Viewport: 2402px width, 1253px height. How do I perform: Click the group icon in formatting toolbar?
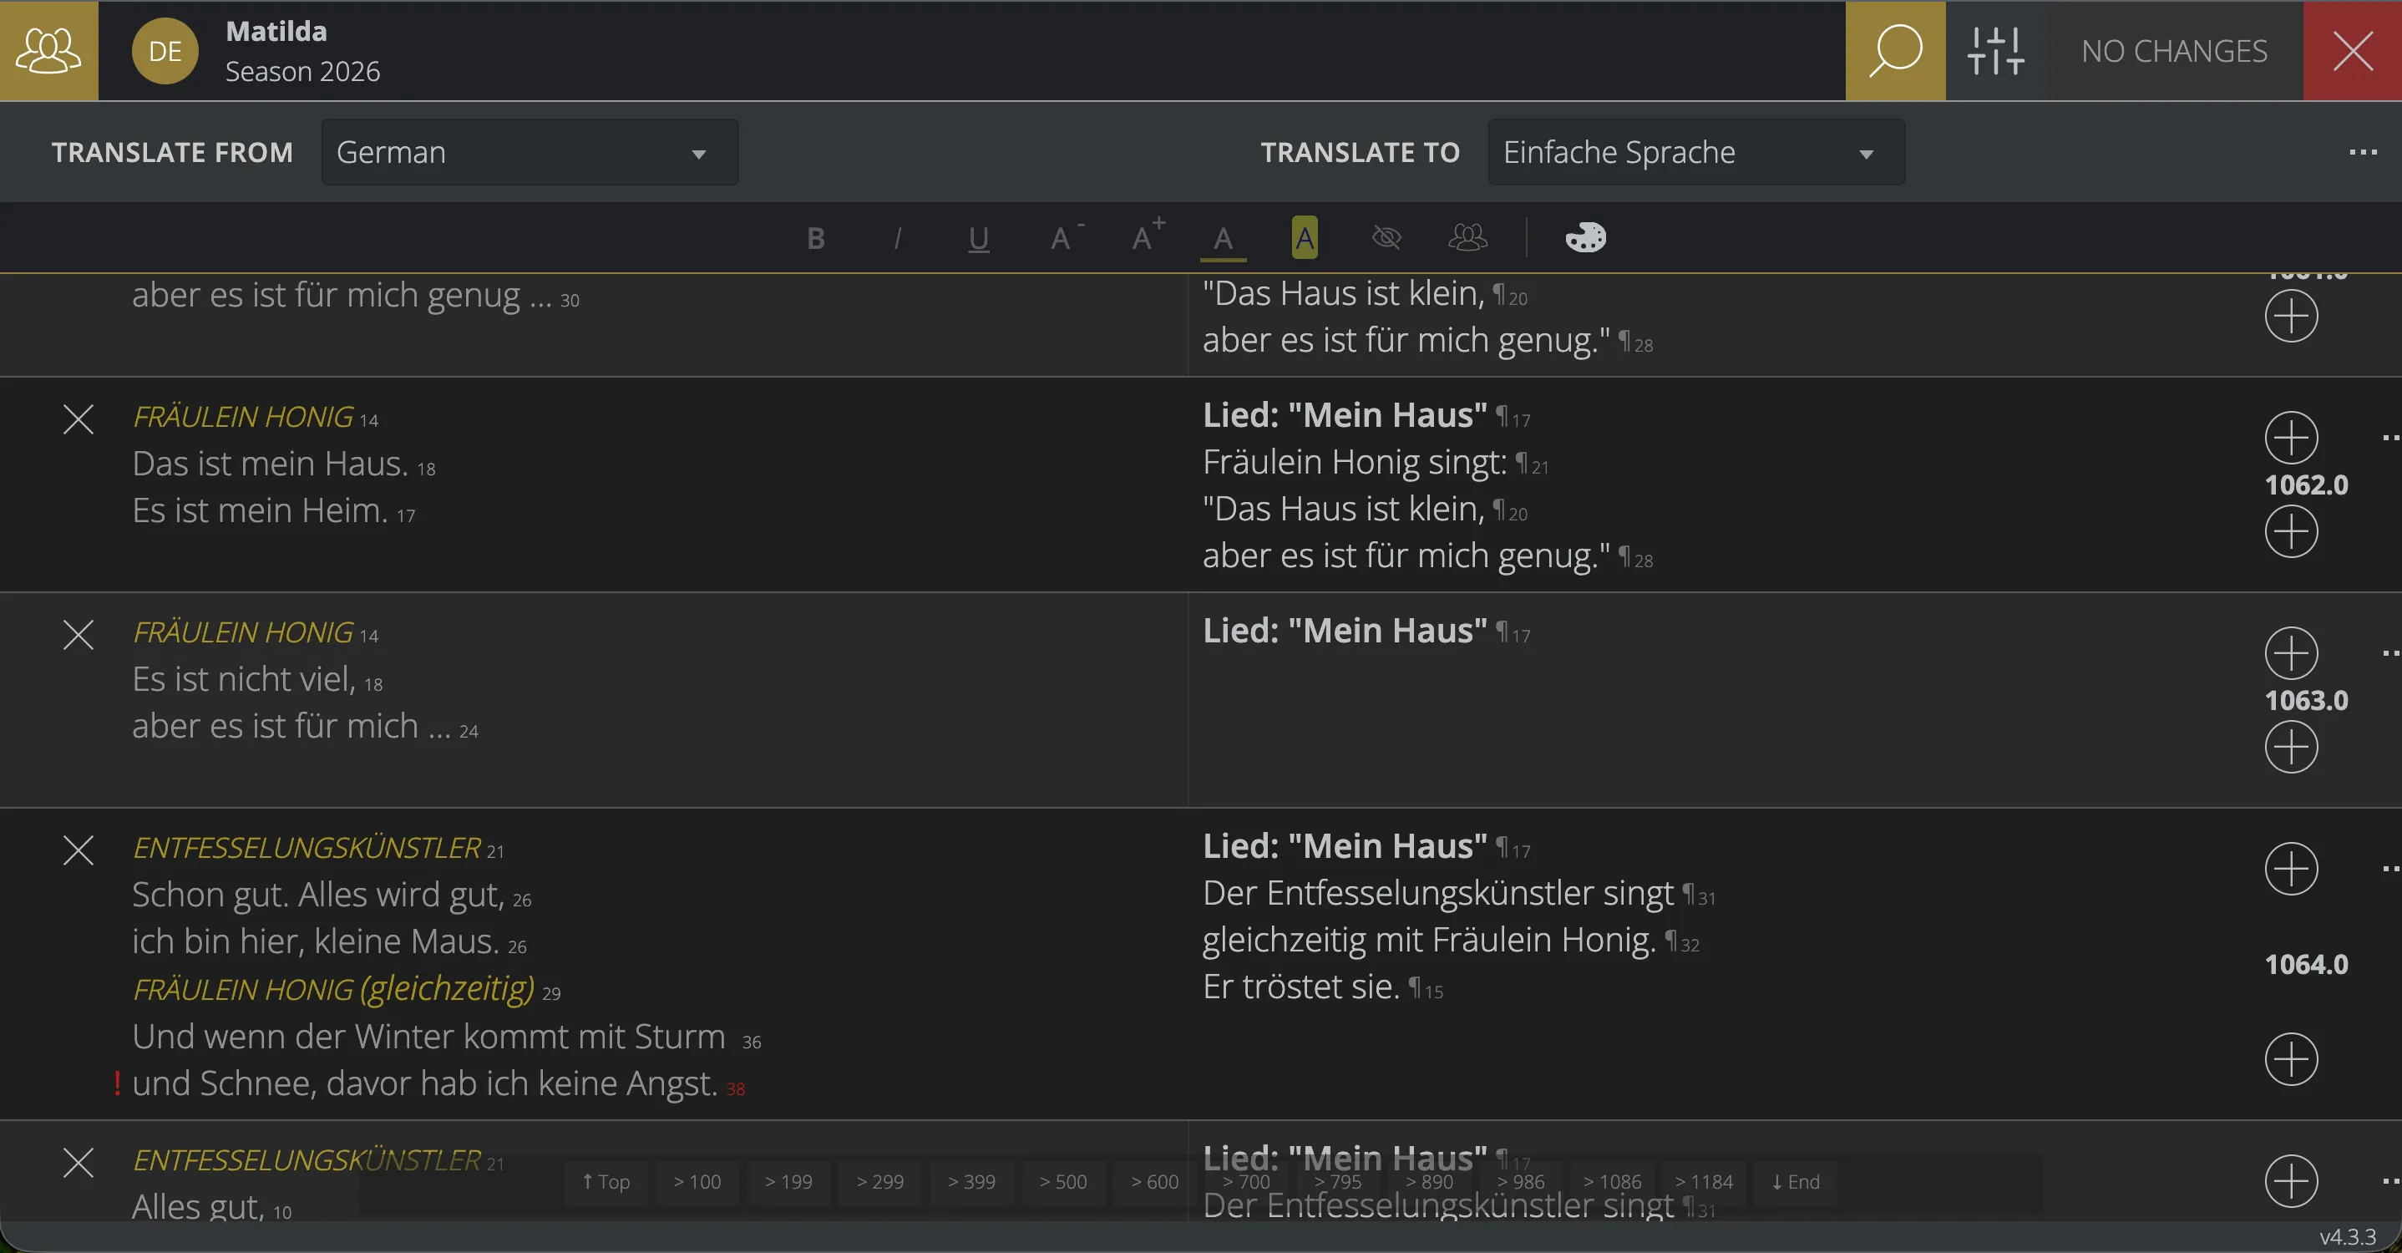[x=1467, y=238]
